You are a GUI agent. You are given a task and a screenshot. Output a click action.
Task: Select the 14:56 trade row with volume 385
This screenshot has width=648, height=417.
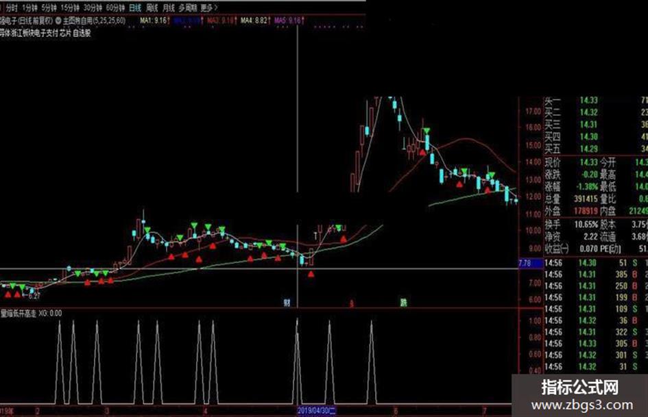point(595,274)
